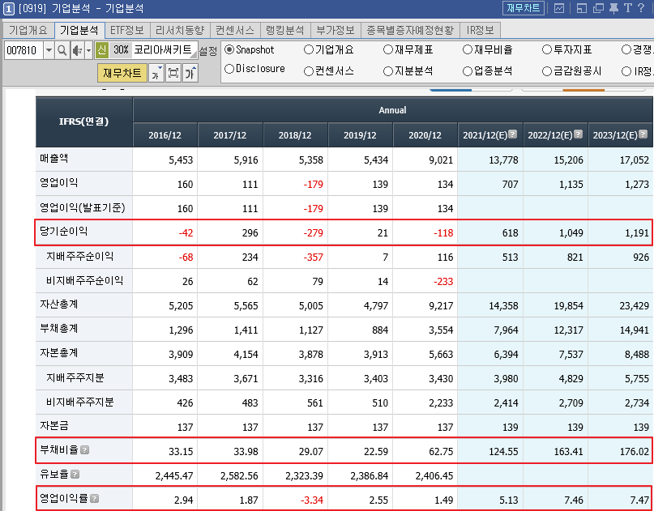654x511 pixels.
Task: Switch to the IR정보 tab
Action: click(x=480, y=30)
